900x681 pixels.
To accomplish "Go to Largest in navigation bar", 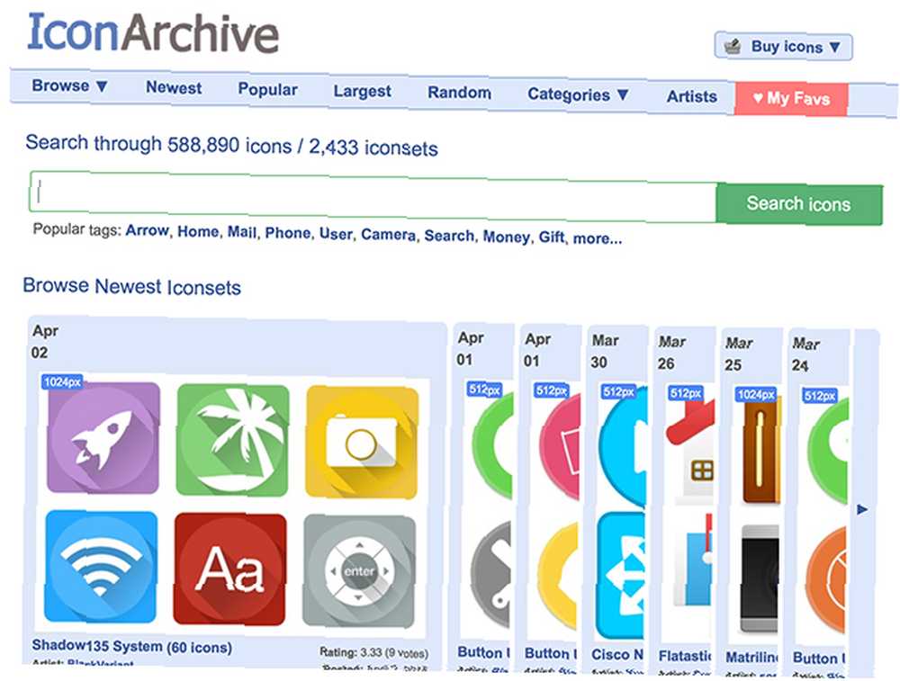I will [362, 91].
